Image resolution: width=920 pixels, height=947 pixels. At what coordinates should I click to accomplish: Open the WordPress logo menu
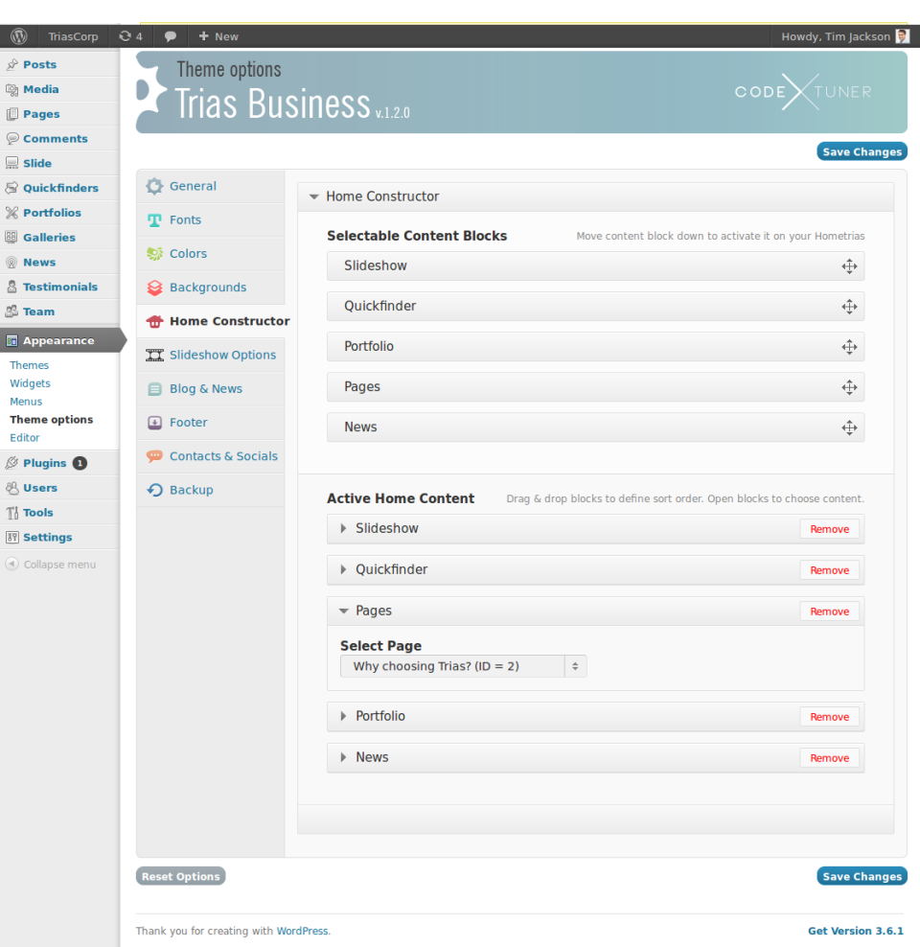click(x=19, y=36)
